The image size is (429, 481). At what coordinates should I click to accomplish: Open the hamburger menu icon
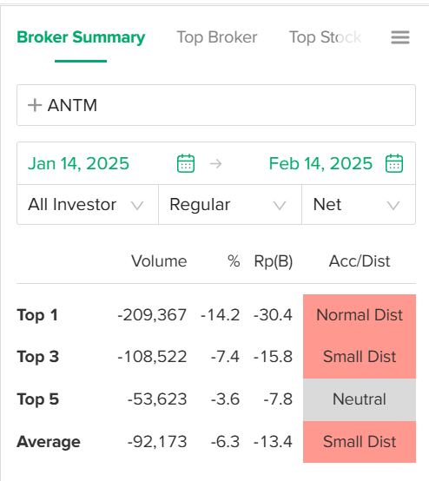pos(400,37)
